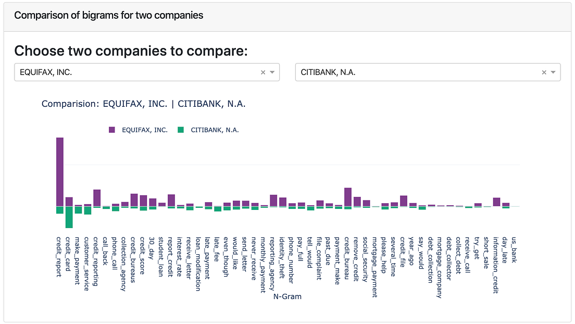Toggle the CITIBANK, N.A. series via its legend label
575x324 pixels.
214,129
